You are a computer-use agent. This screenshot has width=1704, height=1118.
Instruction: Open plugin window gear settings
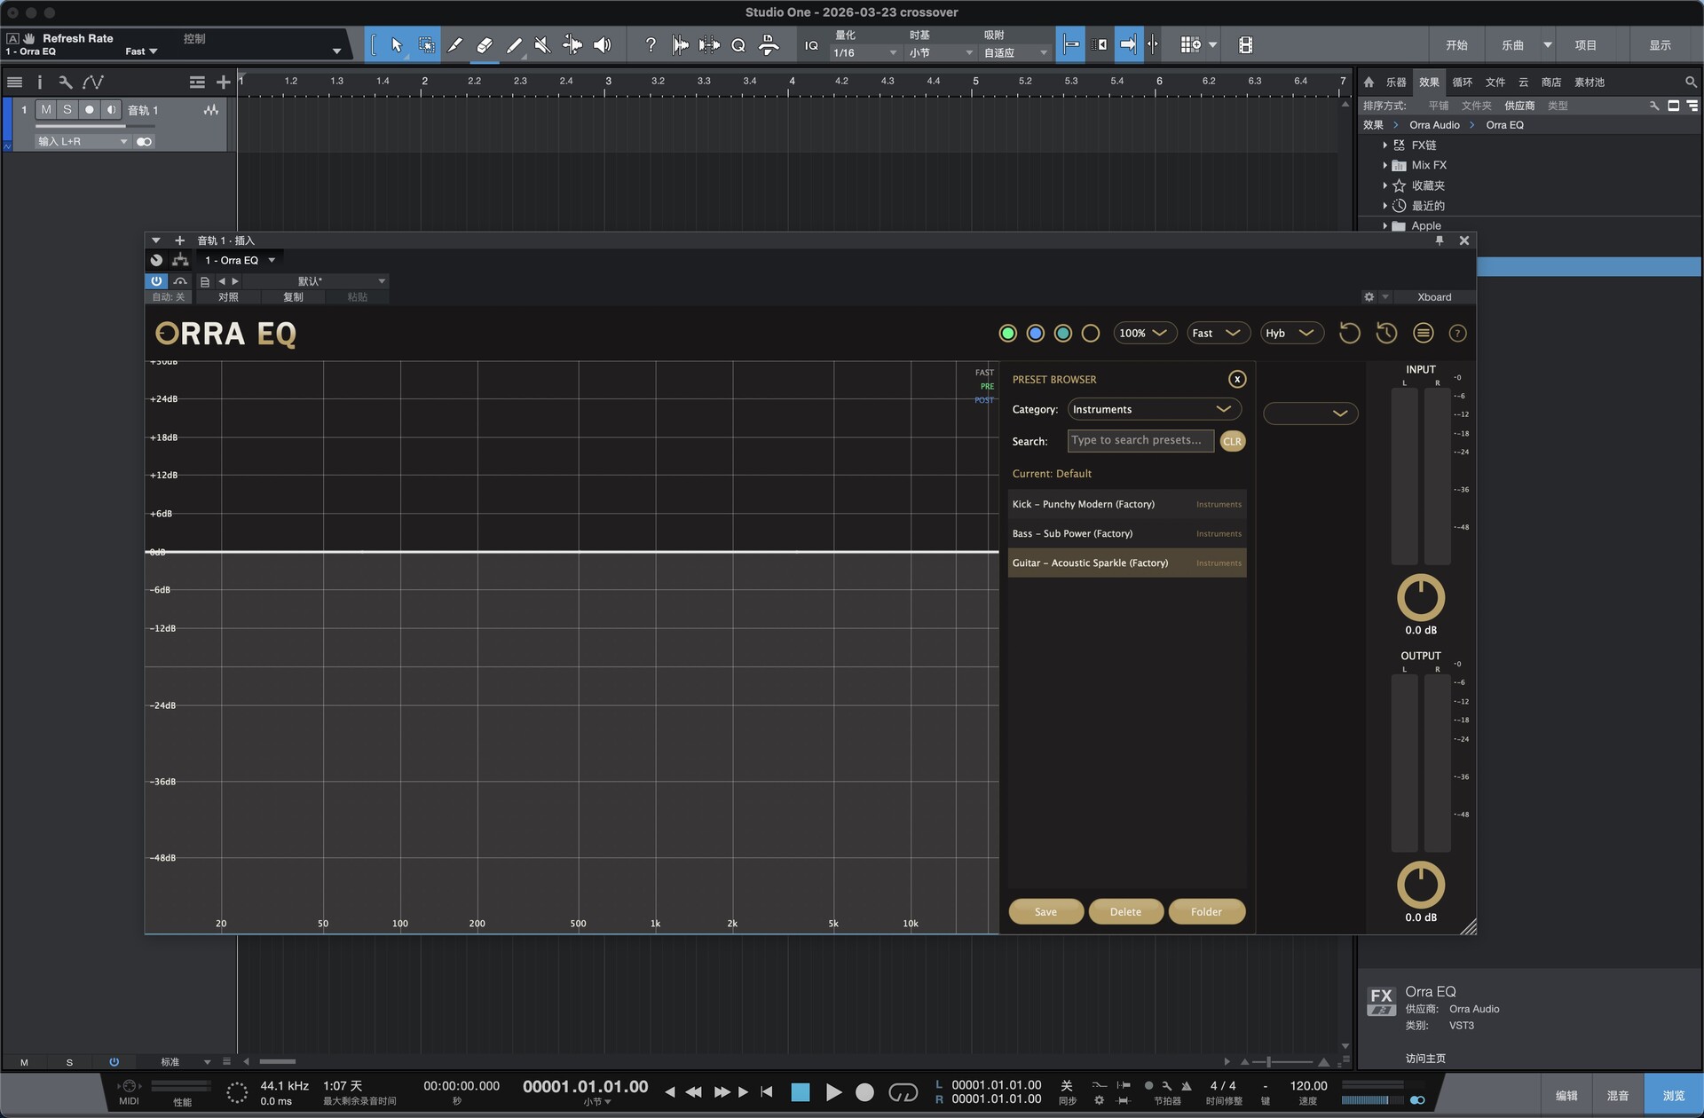[x=1369, y=297]
